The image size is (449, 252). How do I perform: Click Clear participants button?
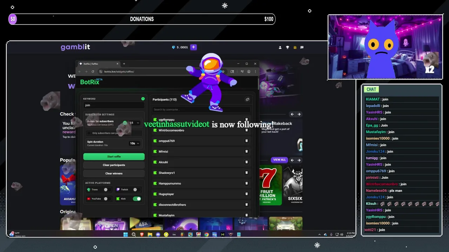pos(114,165)
